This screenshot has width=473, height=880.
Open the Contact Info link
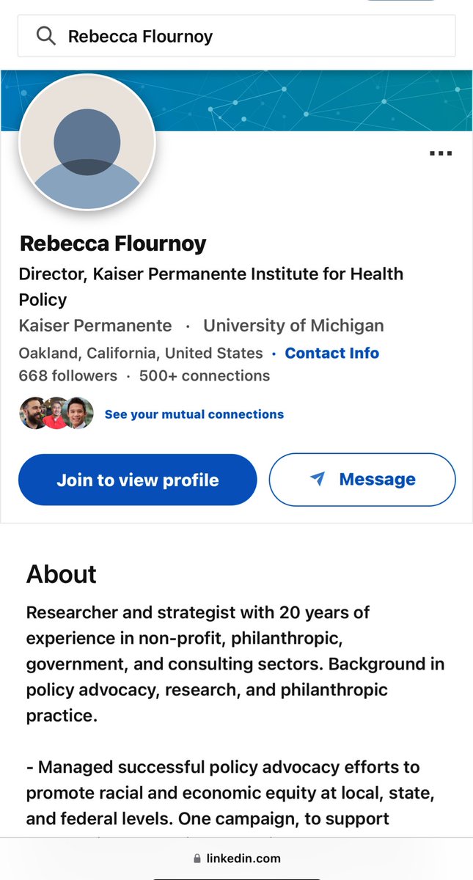point(331,353)
